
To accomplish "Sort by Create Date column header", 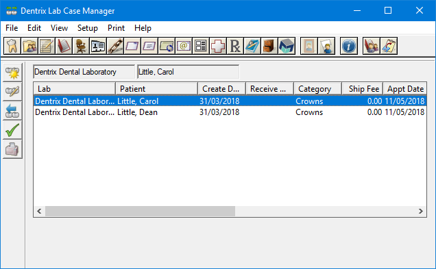I will (221, 89).
